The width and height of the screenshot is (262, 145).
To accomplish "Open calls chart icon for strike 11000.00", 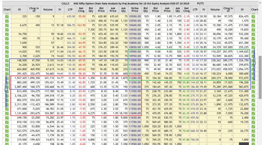I will tap(7, 61).
